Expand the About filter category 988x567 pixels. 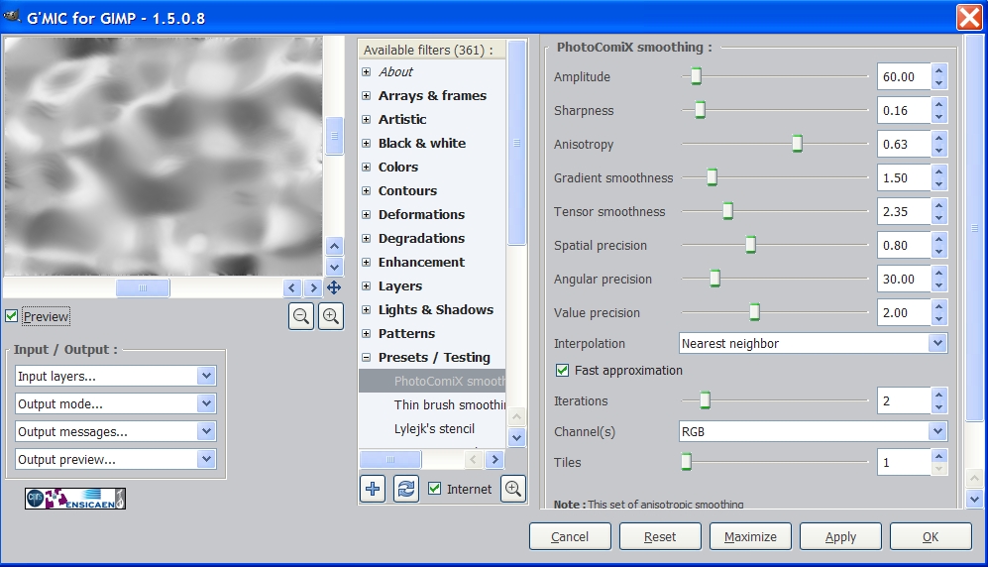[x=366, y=71]
